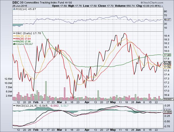Click the 0.017 histogram value tag on right
The width and height of the screenshot is (174, 132).
point(167,110)
